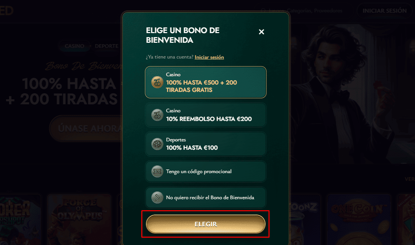Select the 100% HASTA €500 + 200 tiradas option
Viewport: 415px width, 245px height.
tap(206, 82)
